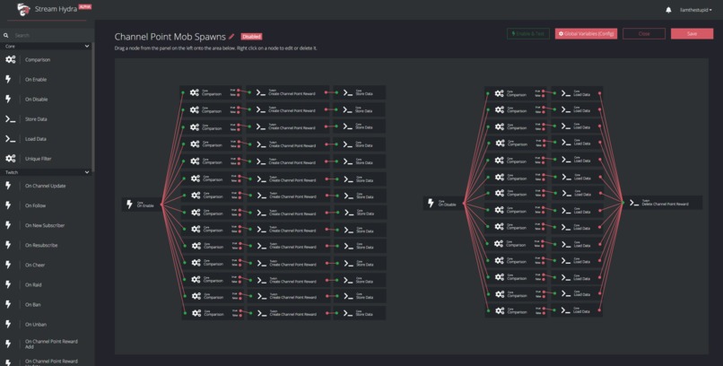The height and width of the screenshot is (366, 723).
Task: Select the On Cheer lightning icon
Action: click(8, 265)
